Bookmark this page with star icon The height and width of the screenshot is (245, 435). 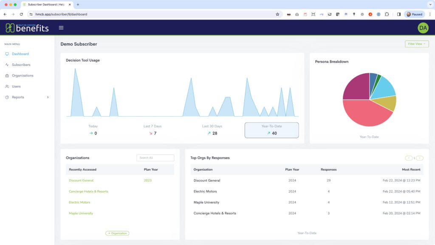pos(277,14)
